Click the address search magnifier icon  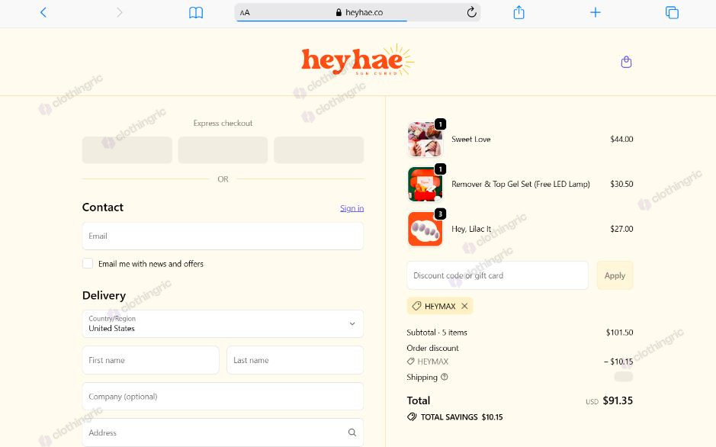coord(352,433)
